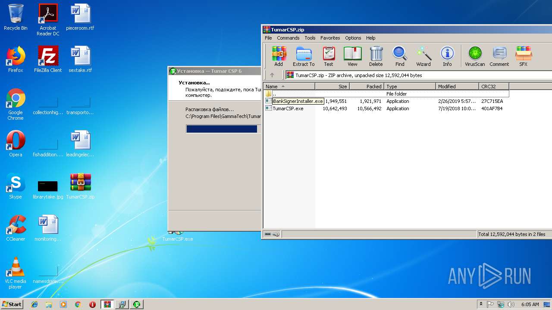
Task: Switch to Tumar CSP installer taskbar button
Action: [x=136, y=304]
